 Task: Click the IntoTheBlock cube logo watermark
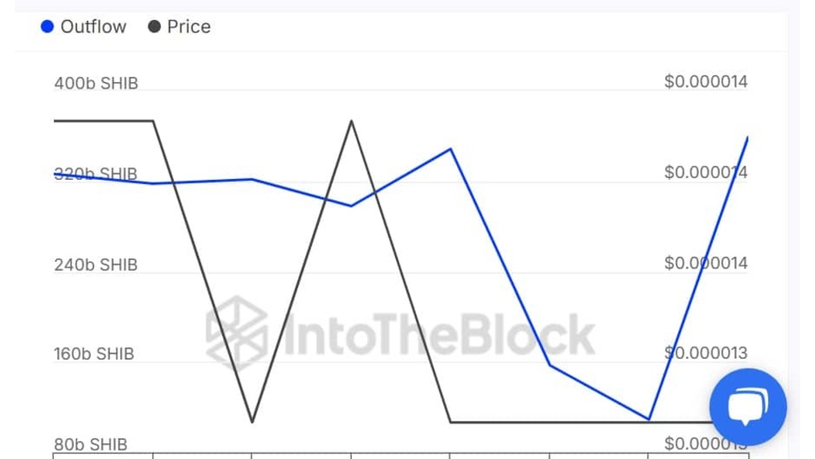(237, 333)
